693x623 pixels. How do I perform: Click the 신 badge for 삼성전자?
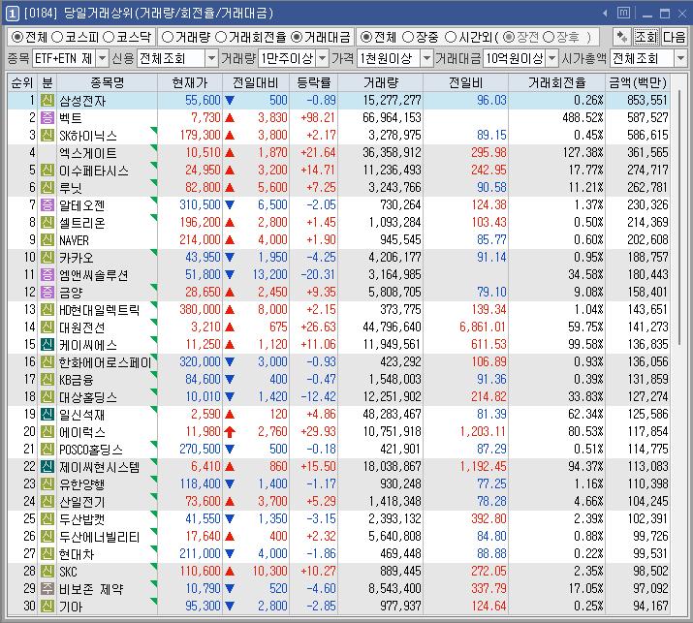click(47, 101)
